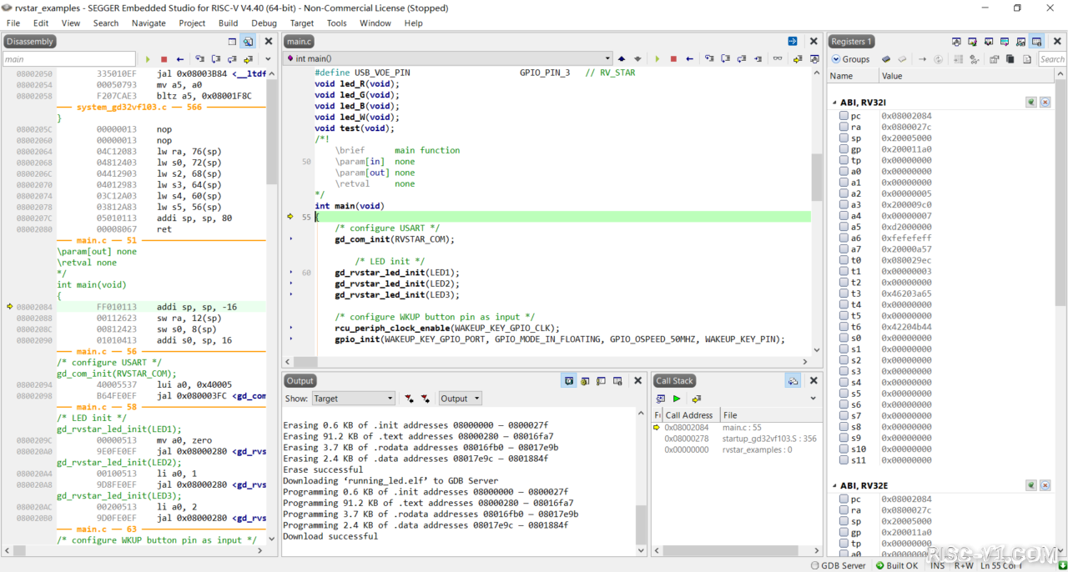The width and height of the screenshot is (1068, 572).
Task: Click the Value column header in Registers
Action: (892, 76)
